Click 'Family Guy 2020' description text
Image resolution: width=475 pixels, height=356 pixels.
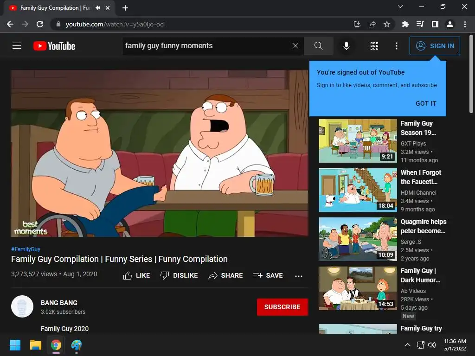pos(65,329)
